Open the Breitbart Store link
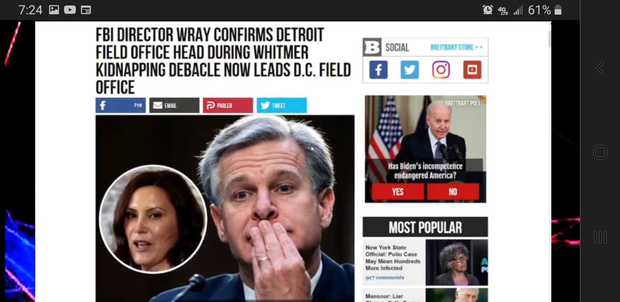Image resolution: width=620 pixels, height=302 pixels. click(456, 47)
